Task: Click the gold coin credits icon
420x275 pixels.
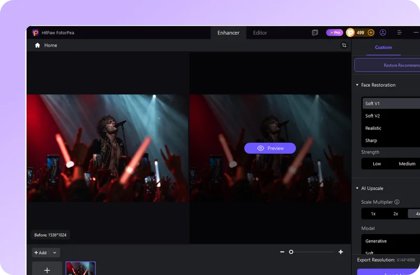Action: tap(350, 33)
